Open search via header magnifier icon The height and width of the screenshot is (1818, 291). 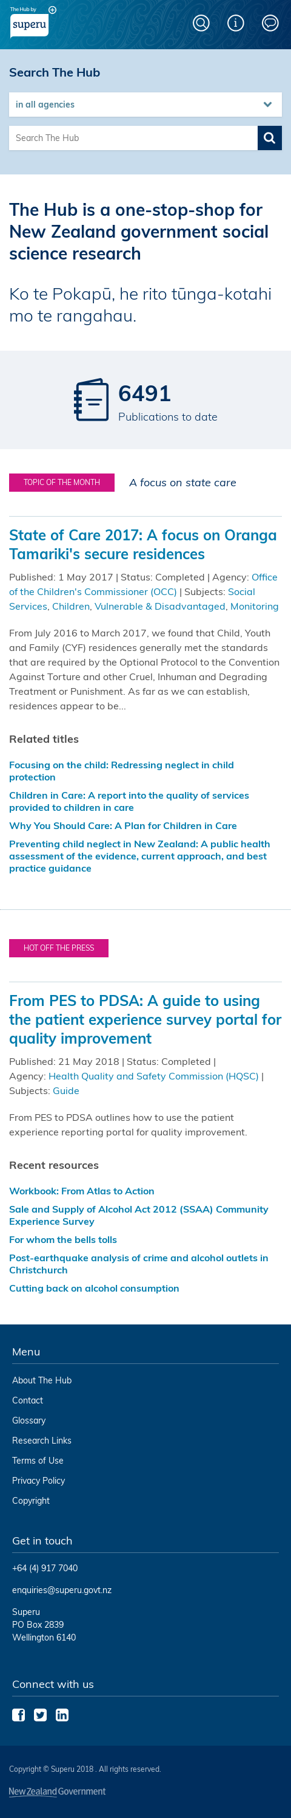click(201, 23)
